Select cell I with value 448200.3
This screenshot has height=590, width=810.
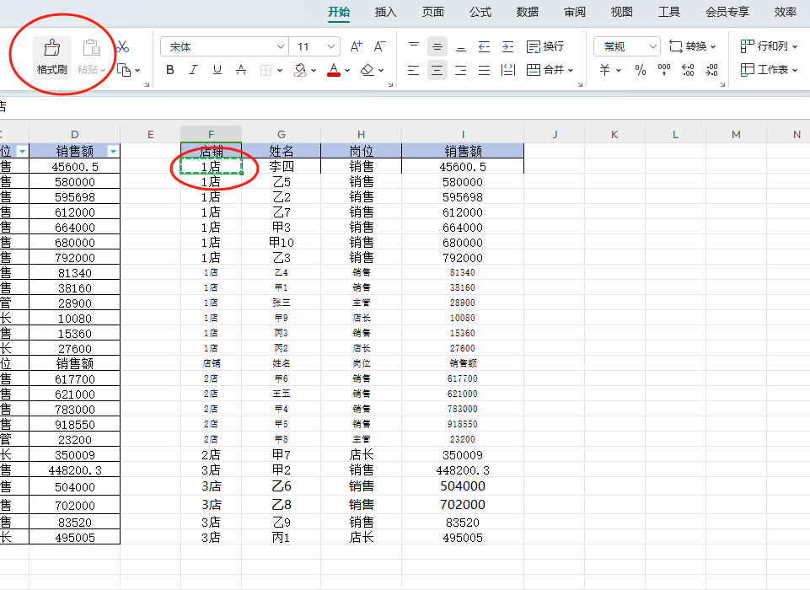[x=463, y=470]
